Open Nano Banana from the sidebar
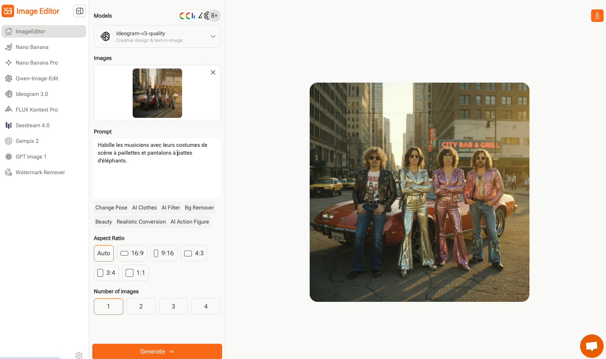The image size is (606, 359). pyautogui.click(x=32, y=47)
